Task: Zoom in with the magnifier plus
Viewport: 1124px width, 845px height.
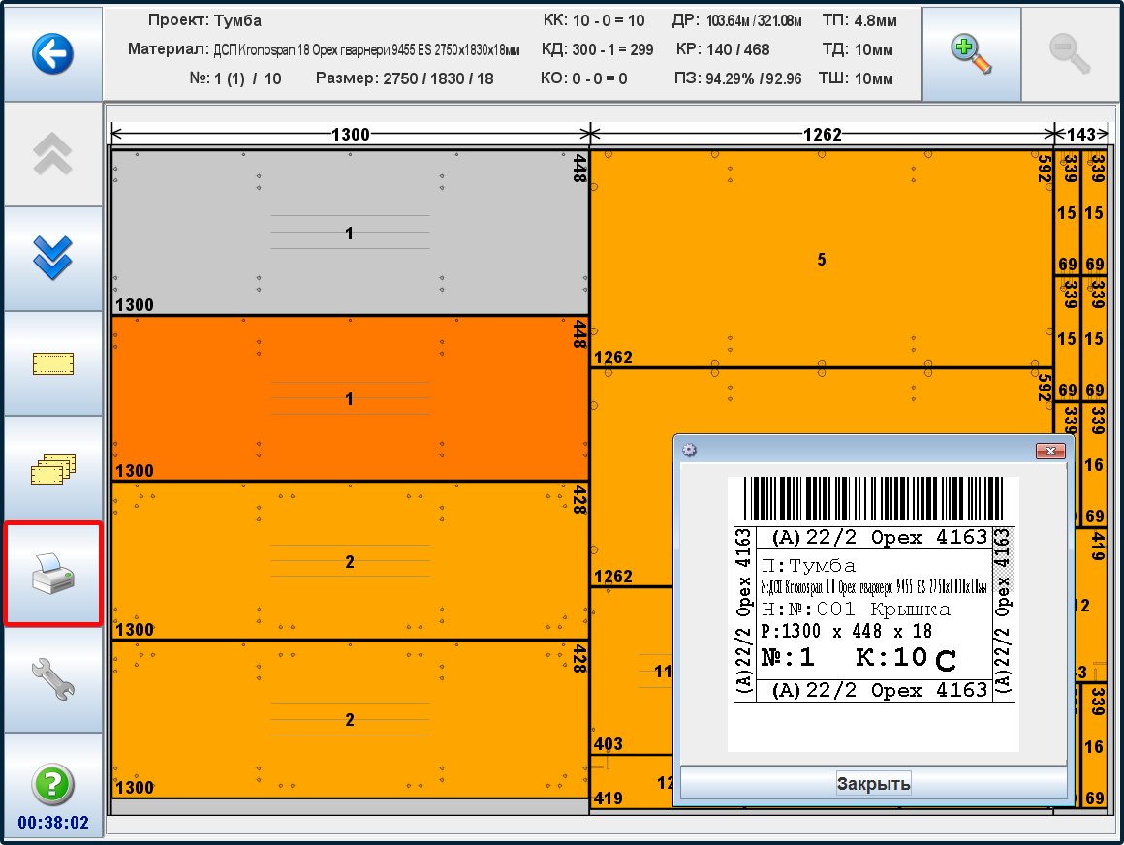Action: [x=971, y=53]
